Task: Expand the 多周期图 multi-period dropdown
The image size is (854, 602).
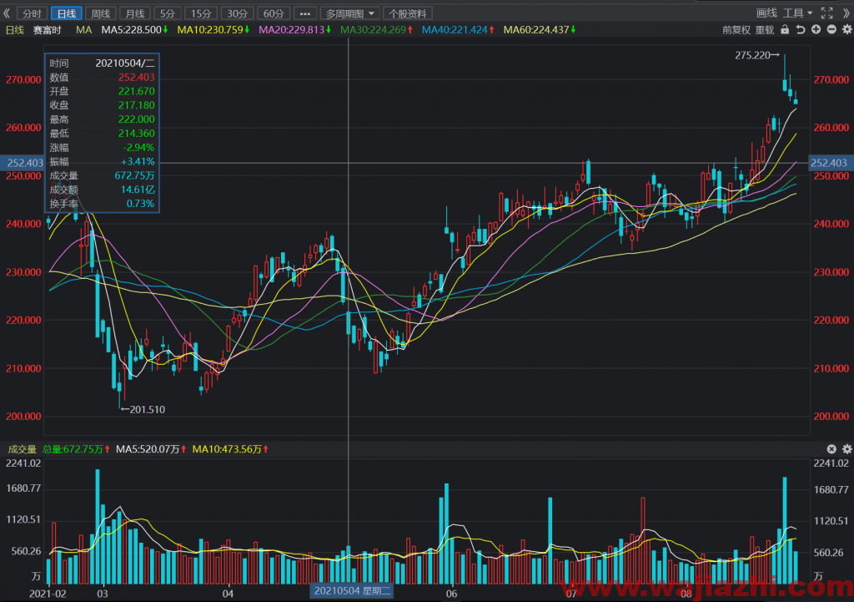Action: [349, 13]
